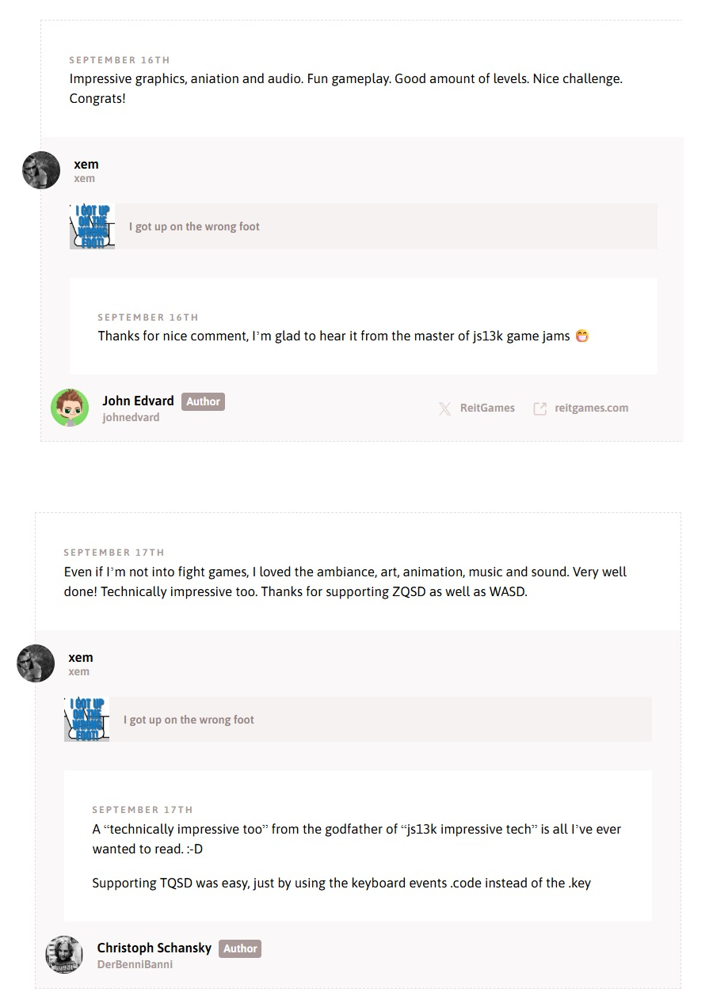Select the johnedvard username
Image resolution: width=713 pixels, height=1007 pixels.
[x=131, y=418]
